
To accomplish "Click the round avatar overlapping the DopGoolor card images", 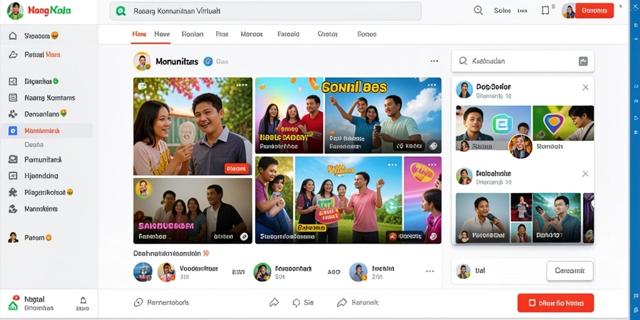I will pyautogui.click(x=521, y=146).
